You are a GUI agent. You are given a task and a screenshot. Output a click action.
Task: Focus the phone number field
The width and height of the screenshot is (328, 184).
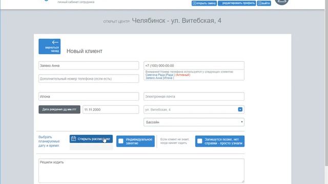coord(194,65)
